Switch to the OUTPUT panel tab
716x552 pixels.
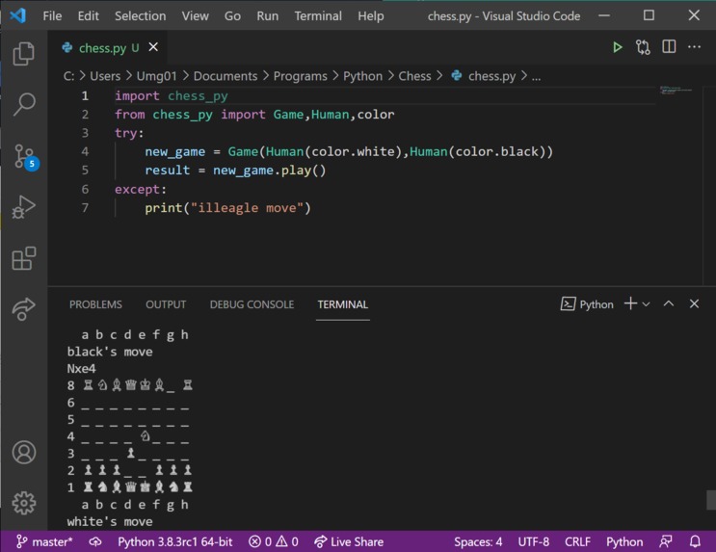coord(166,304)
